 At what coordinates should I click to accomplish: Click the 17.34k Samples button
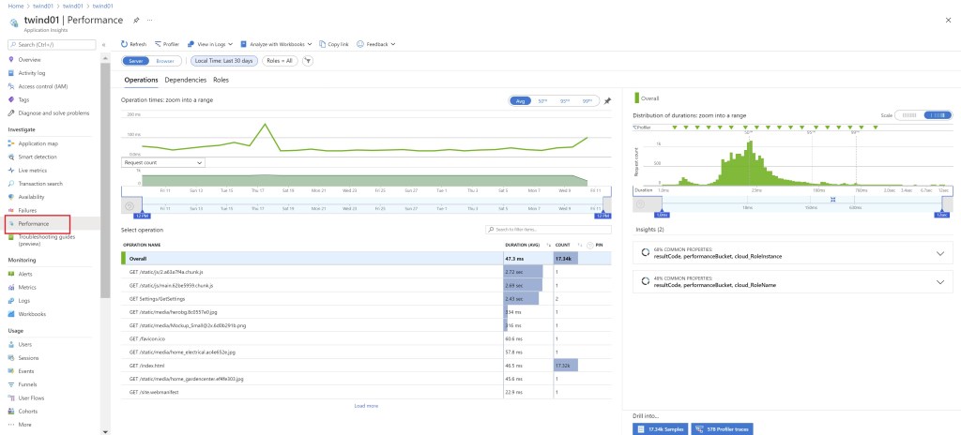point(660,428)
